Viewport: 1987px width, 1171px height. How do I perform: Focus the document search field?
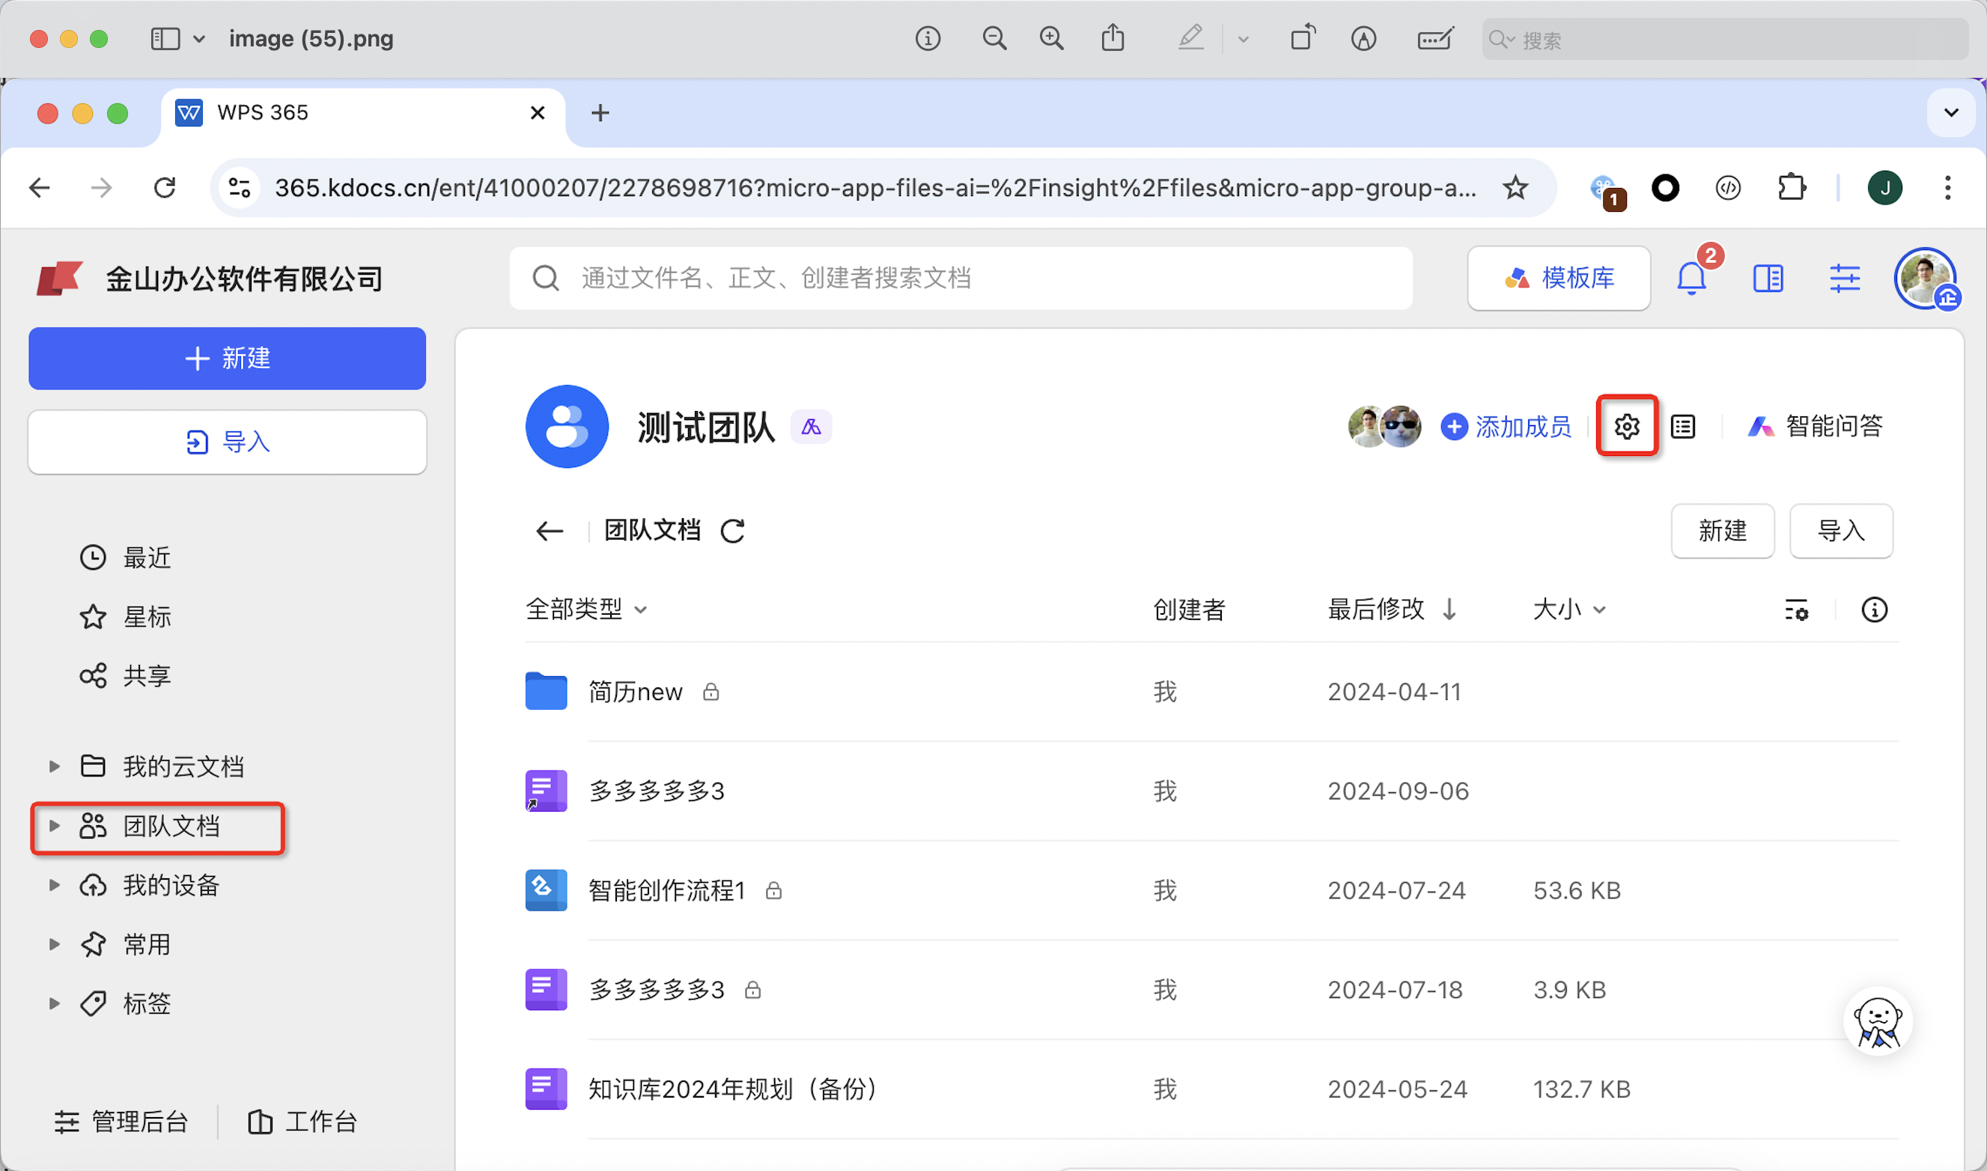(961, 278)
